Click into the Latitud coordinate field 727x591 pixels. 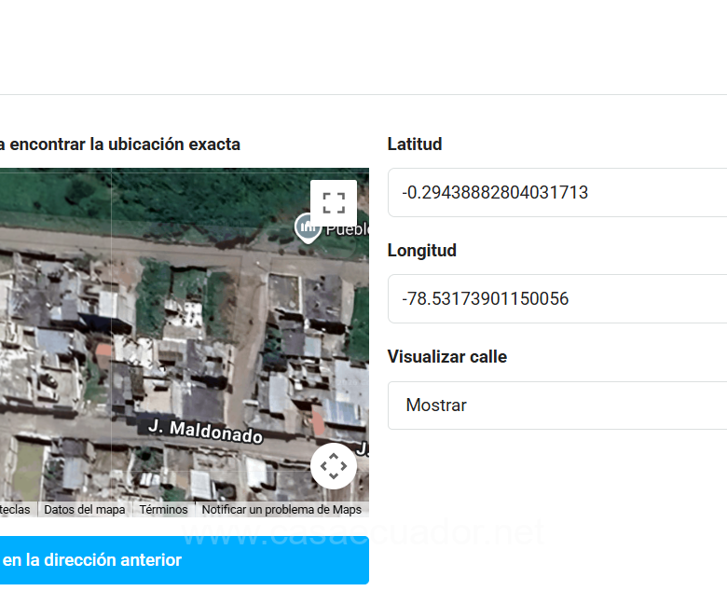557,193
